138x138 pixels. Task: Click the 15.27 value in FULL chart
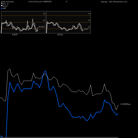[86, 29]
